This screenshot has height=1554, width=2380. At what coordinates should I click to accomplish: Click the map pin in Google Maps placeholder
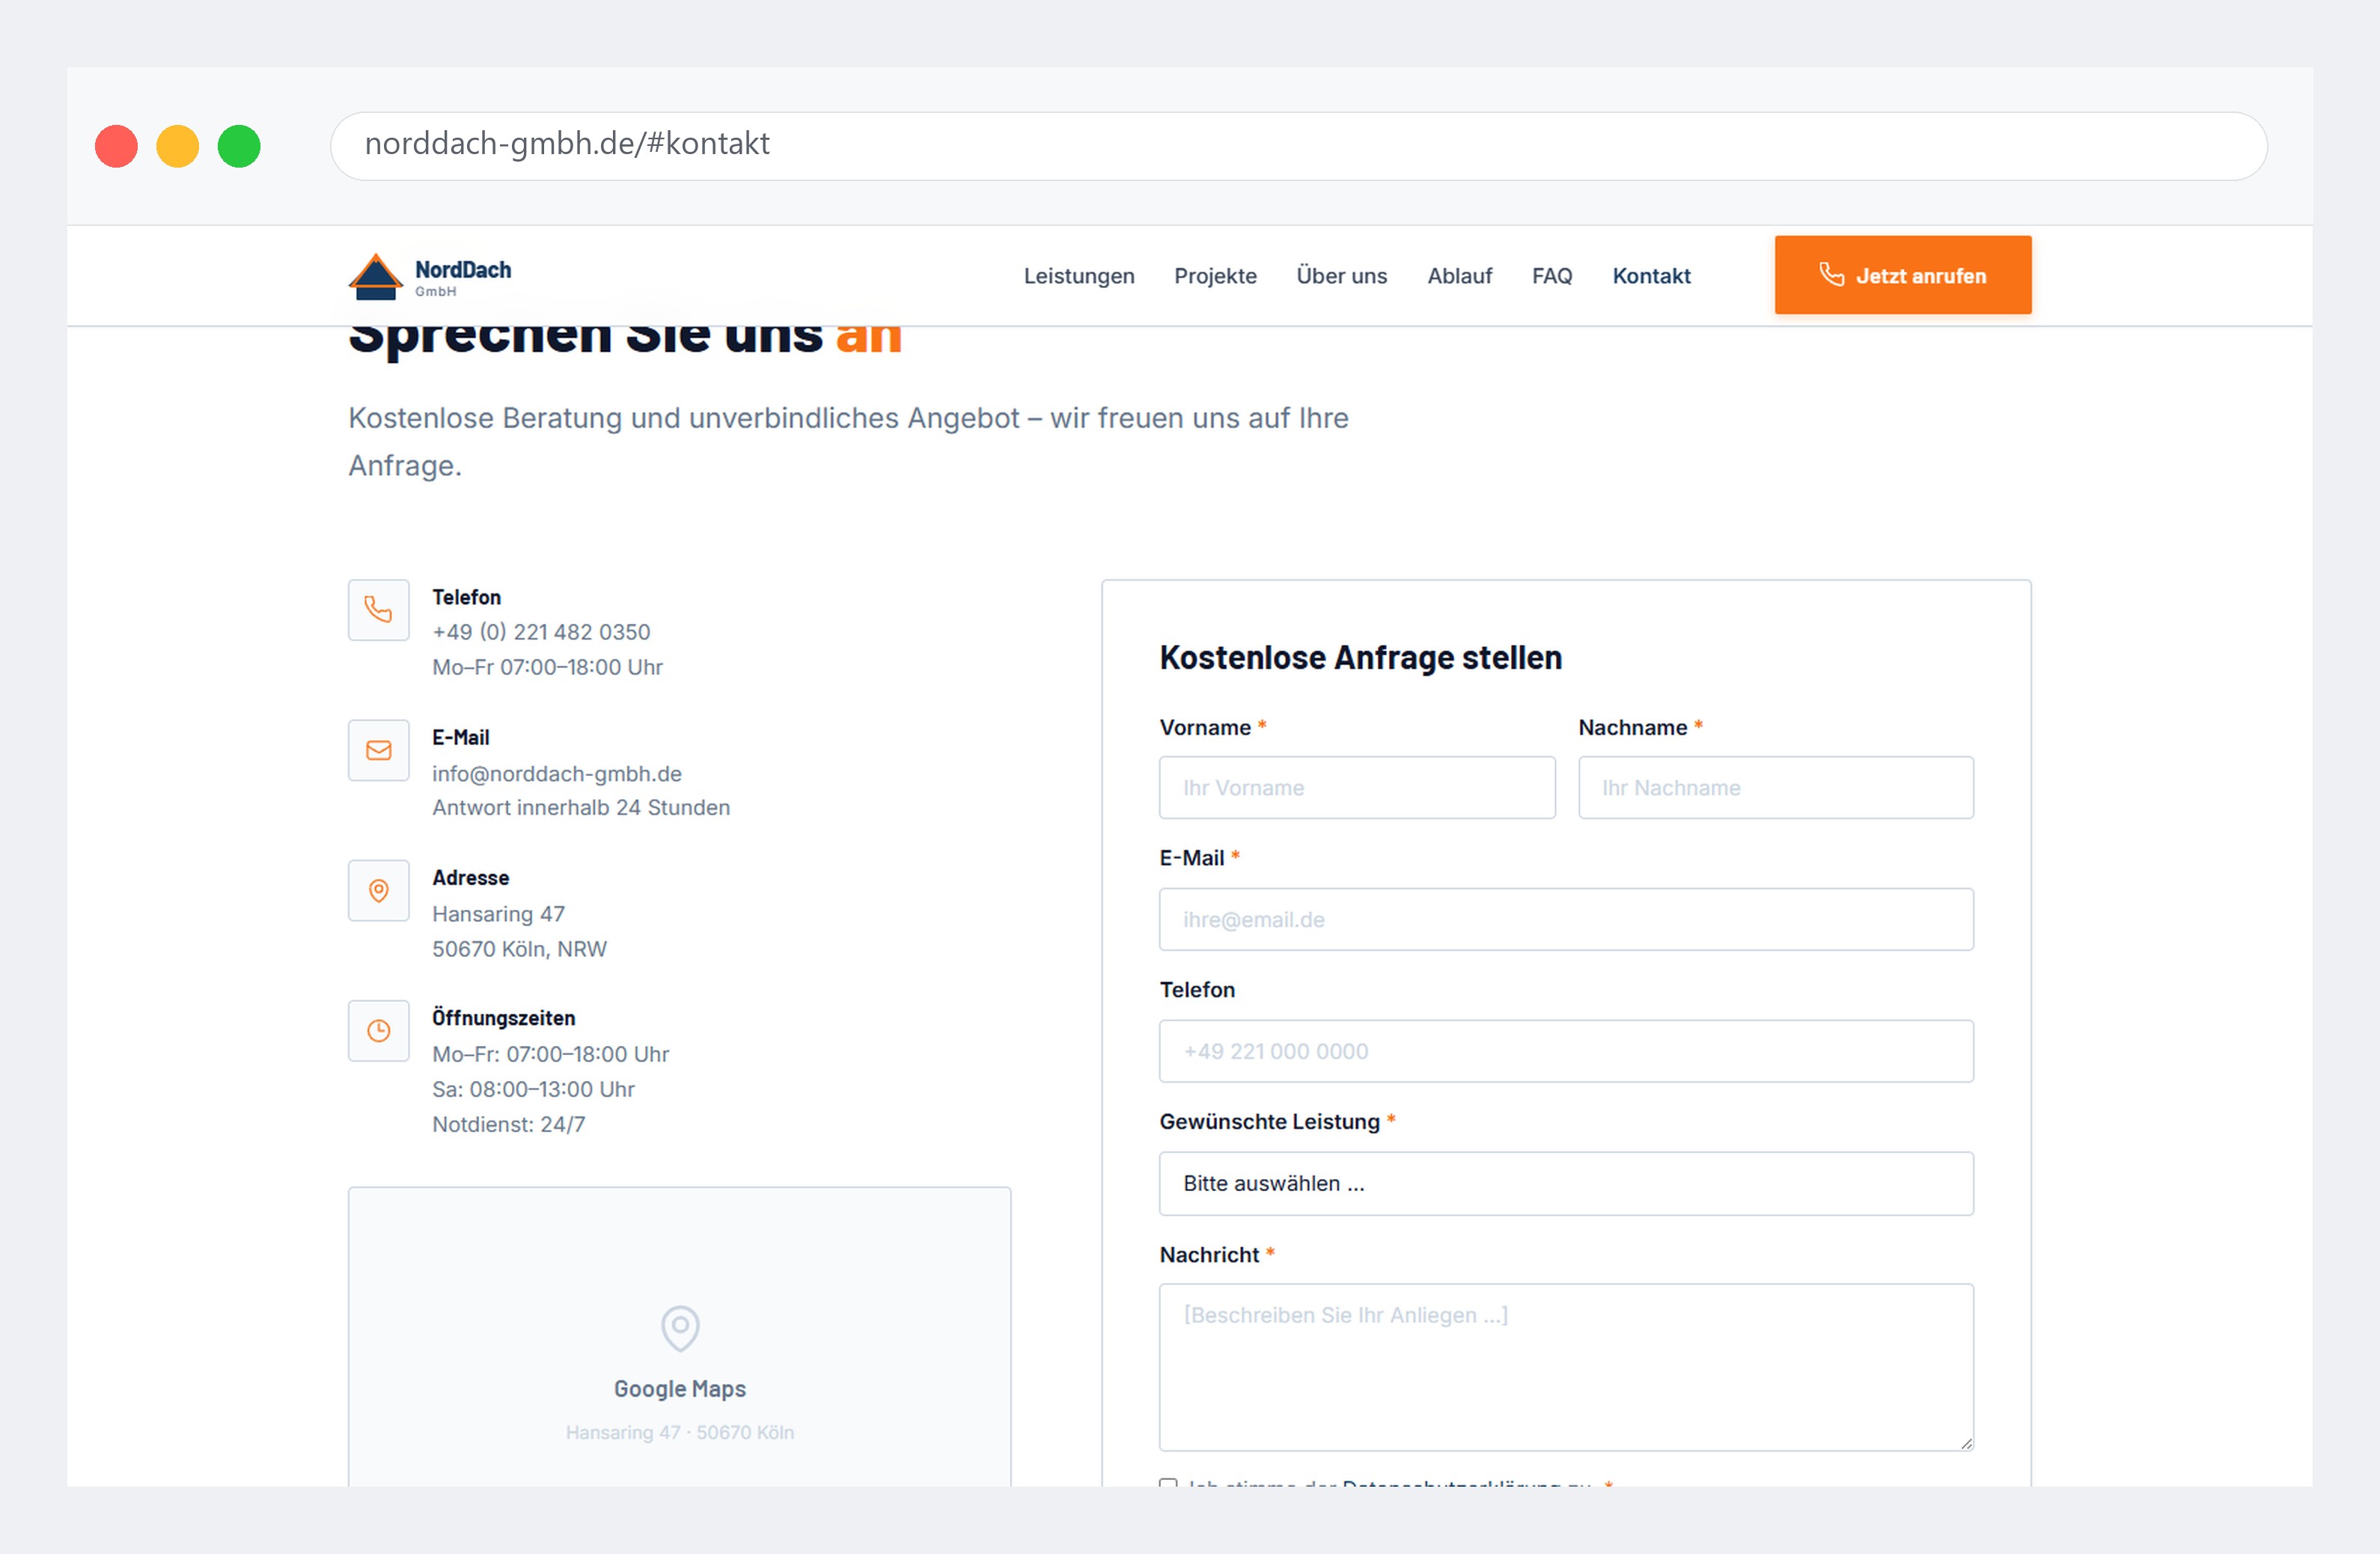click(x=680, y=1328)
